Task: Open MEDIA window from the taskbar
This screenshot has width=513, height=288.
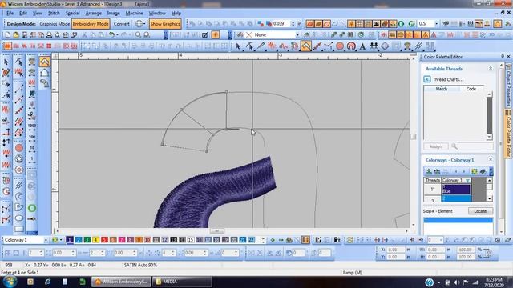Action: click(x=182, y=282)
